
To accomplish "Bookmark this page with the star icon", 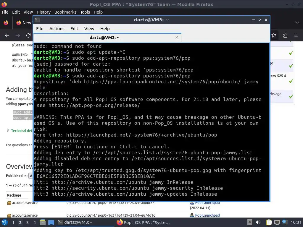I will [274, 35].
